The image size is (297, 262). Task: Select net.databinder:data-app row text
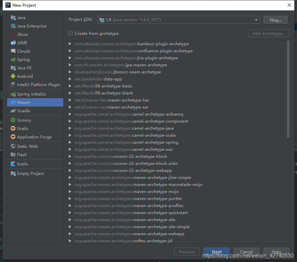click(x=98, y=79)
